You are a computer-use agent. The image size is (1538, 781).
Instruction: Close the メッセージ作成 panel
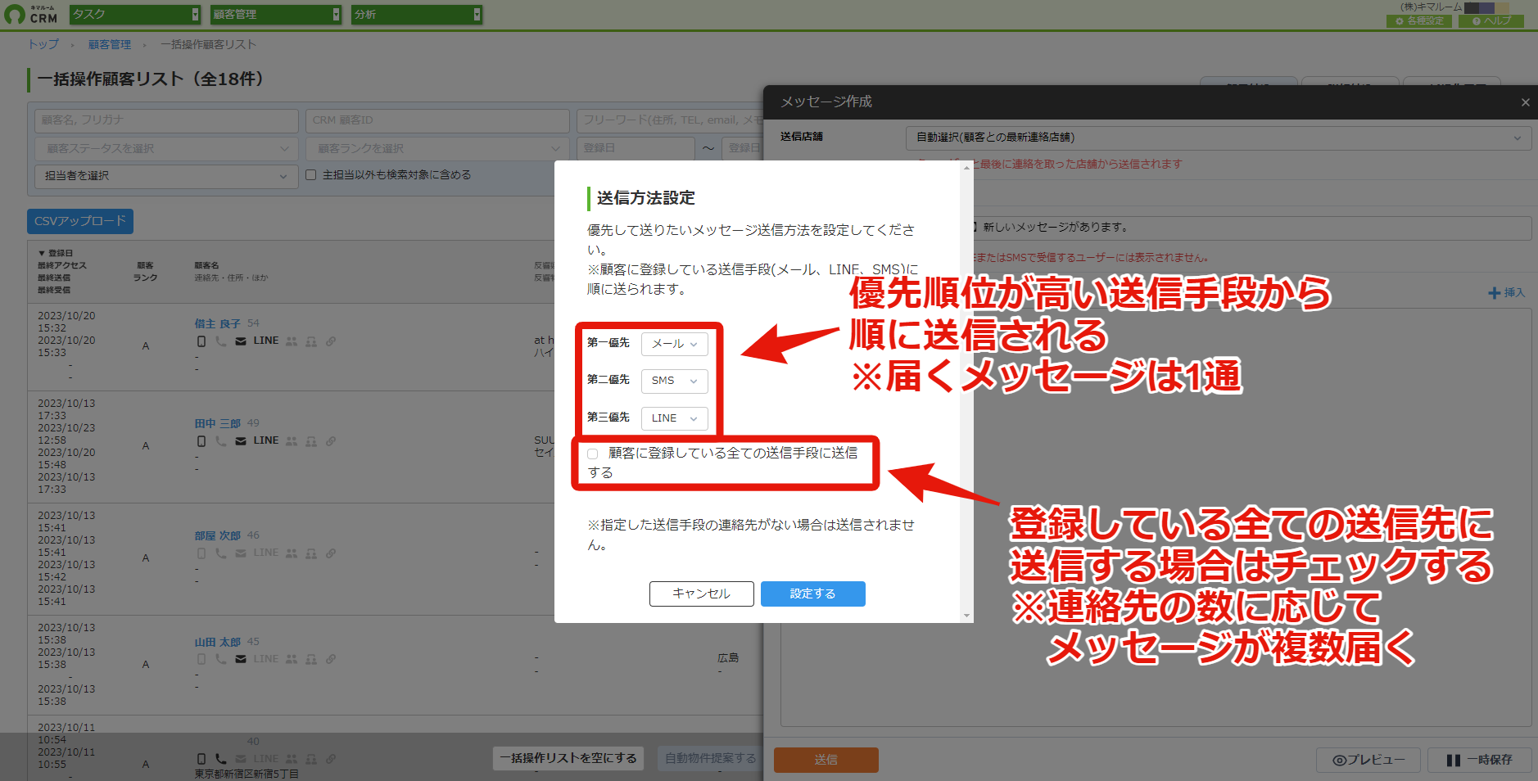point(1525,102)
